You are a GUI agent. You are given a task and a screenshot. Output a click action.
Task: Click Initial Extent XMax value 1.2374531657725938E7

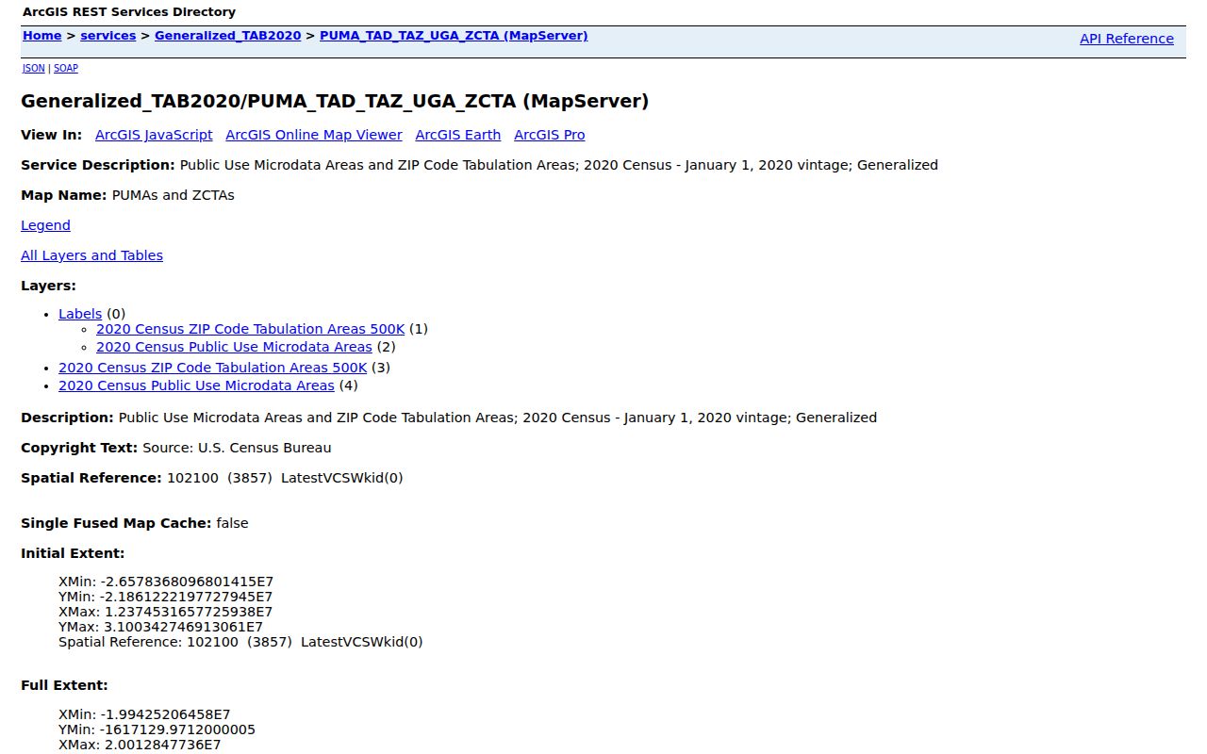tap(189, 612)
